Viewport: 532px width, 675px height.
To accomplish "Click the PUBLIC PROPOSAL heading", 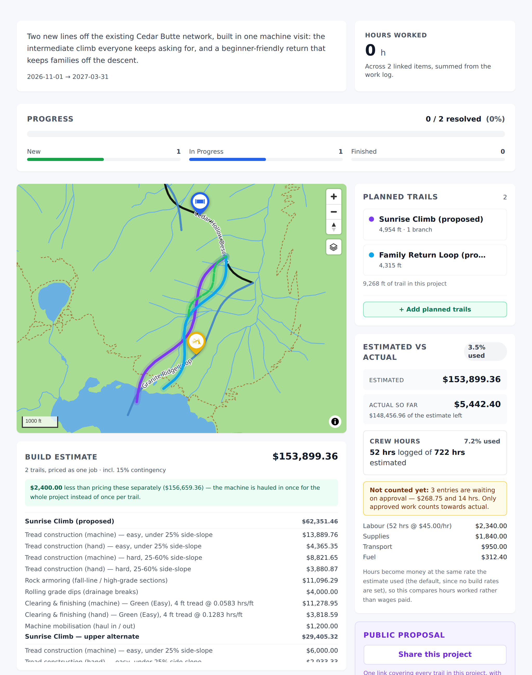I will click(x=404, y=635).
